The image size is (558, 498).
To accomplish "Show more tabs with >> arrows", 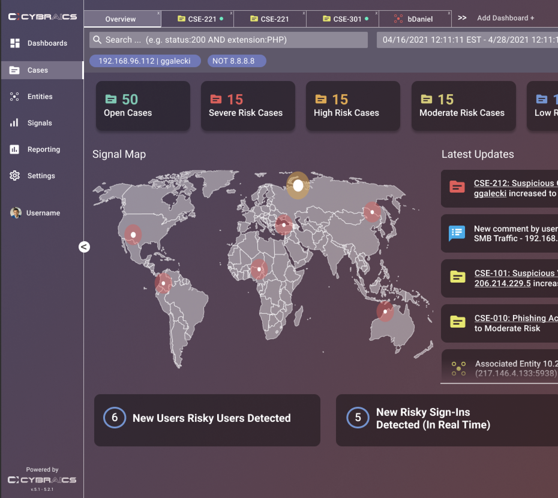I will (x=462, y=18).
